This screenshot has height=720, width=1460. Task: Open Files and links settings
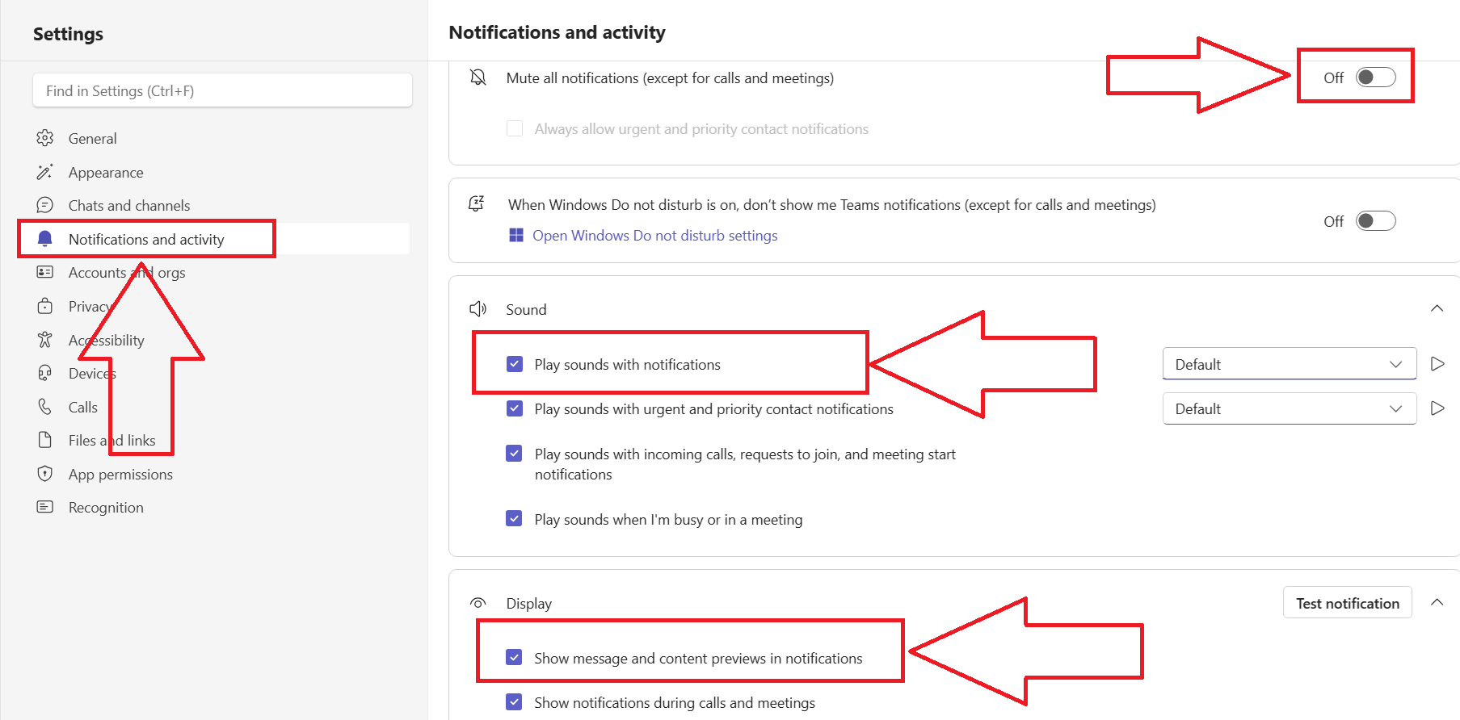pyautogui.click(x=112, y=440)
